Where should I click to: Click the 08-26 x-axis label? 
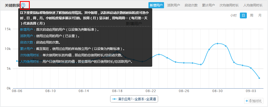pyautogui.click(x=184, y=91)
